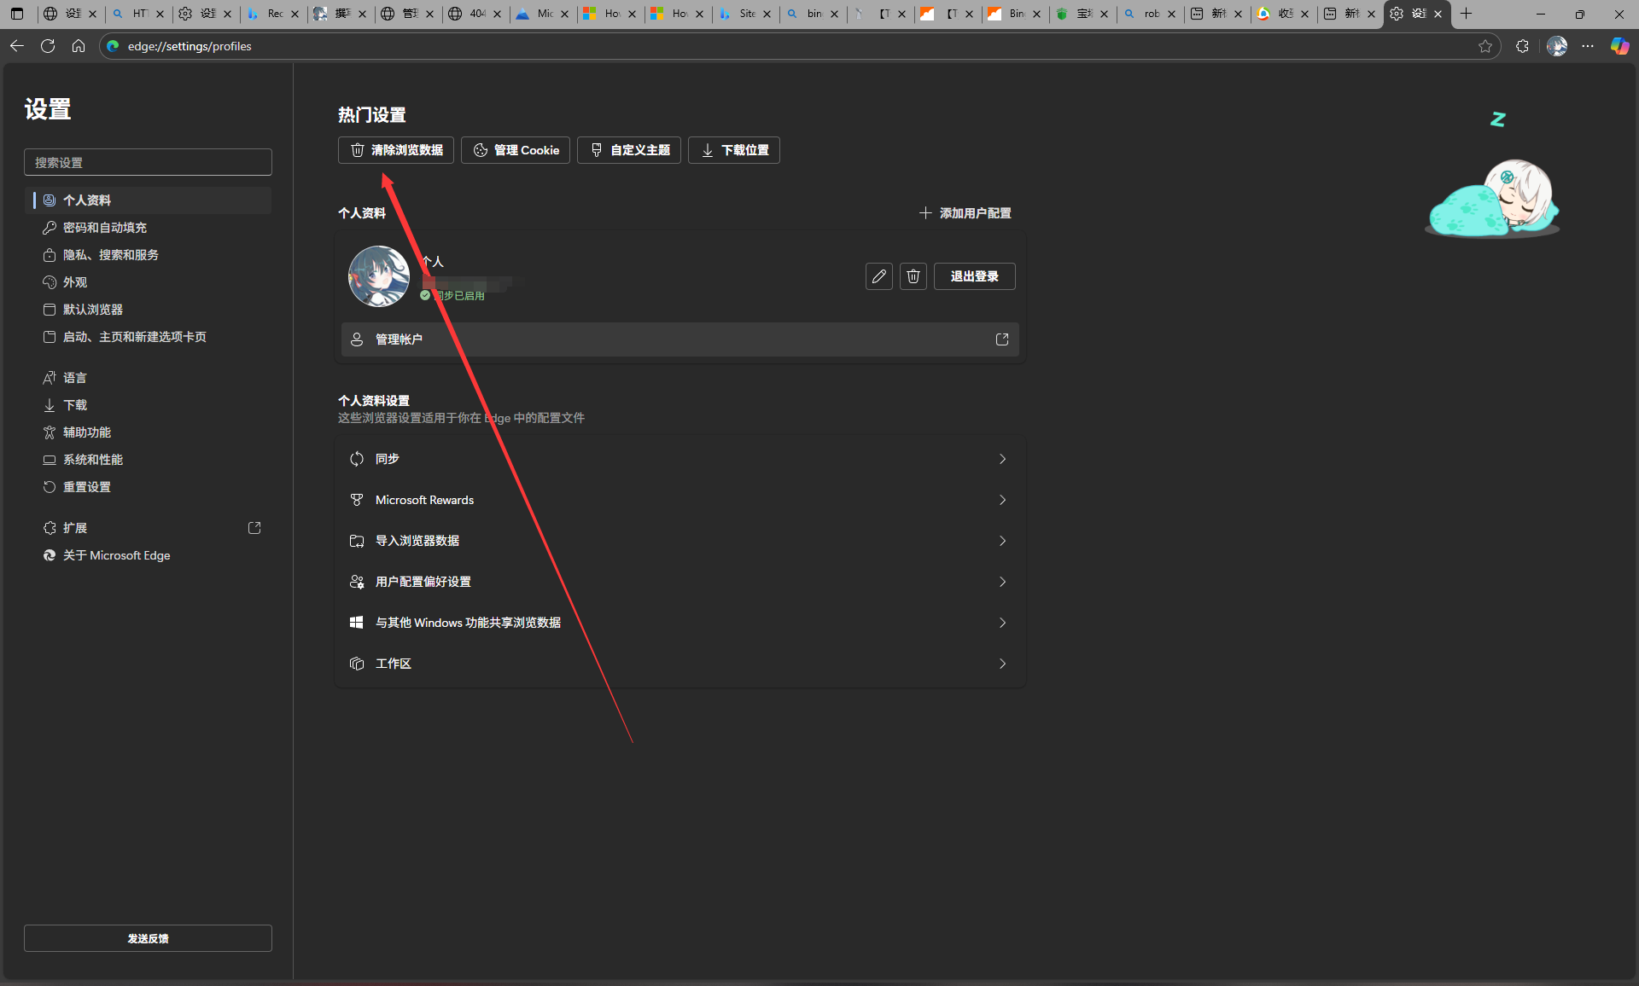Open 隐私、搜索和服务 in sidebar
Image resolution: width=1639 pixels, height=986 pixels.
[111, 255]
